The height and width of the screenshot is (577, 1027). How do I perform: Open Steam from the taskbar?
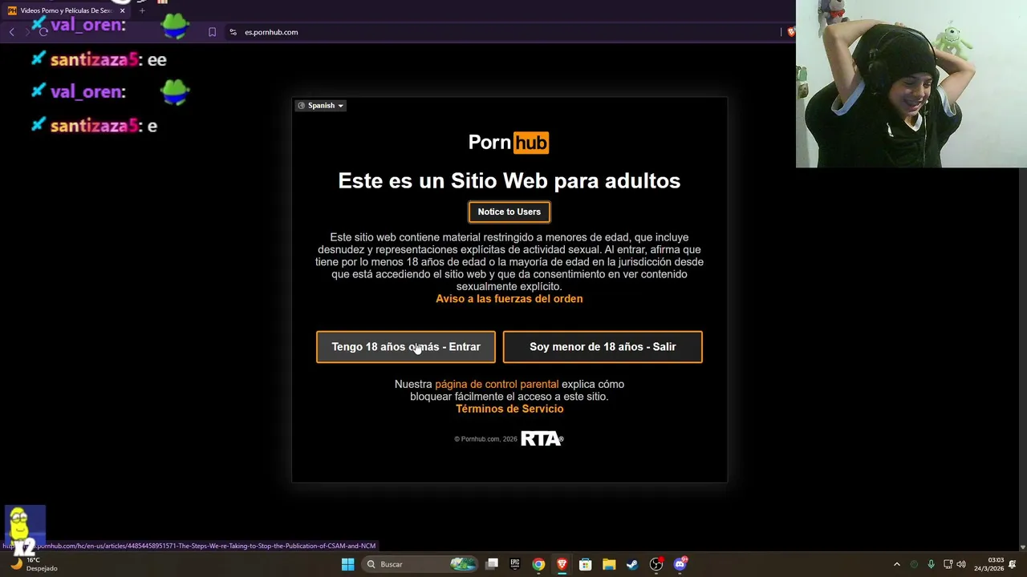coord(632,564)
